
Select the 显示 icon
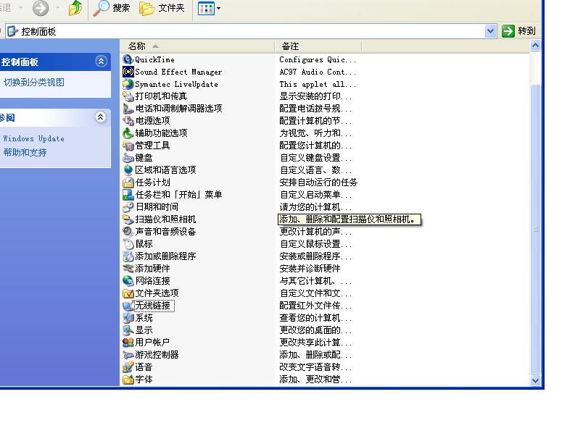pos(128,330)
